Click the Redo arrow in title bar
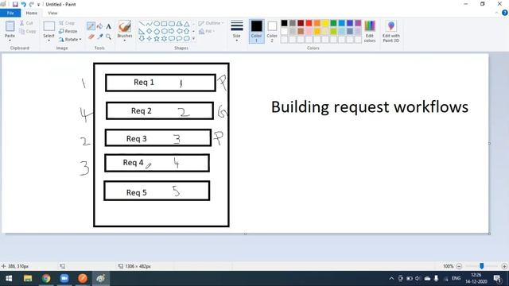The image size is (509, 286). point(32,4)
